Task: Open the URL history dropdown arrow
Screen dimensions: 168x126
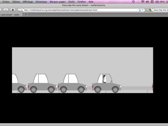Action: click(143, 10)
